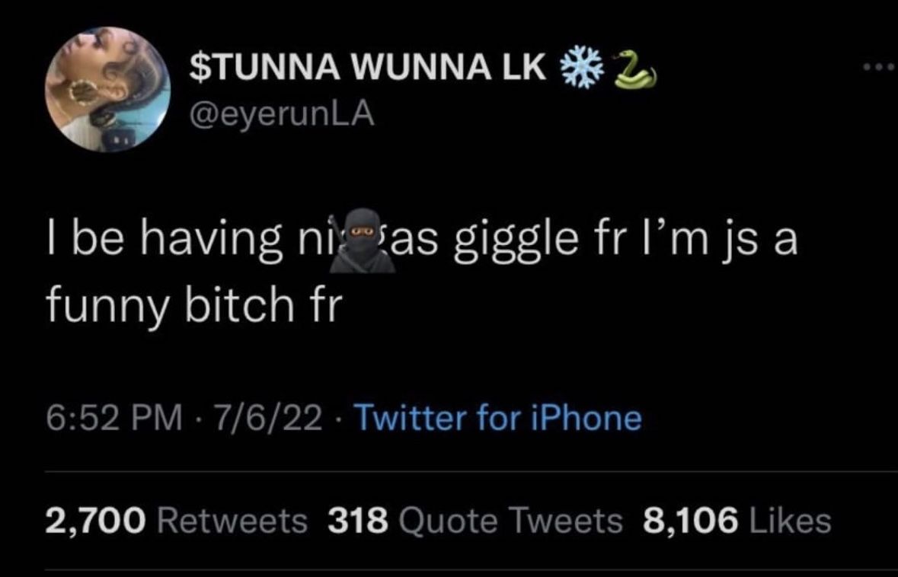This screenshot has height=577, width=898.
Task: Open the Twitter for iPhone source link
Action: point(498,418)
